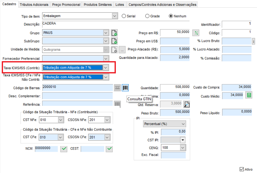Click options button beside % Lucro Bruto
Screen dimensions: 257x173
tap(253, 41)
